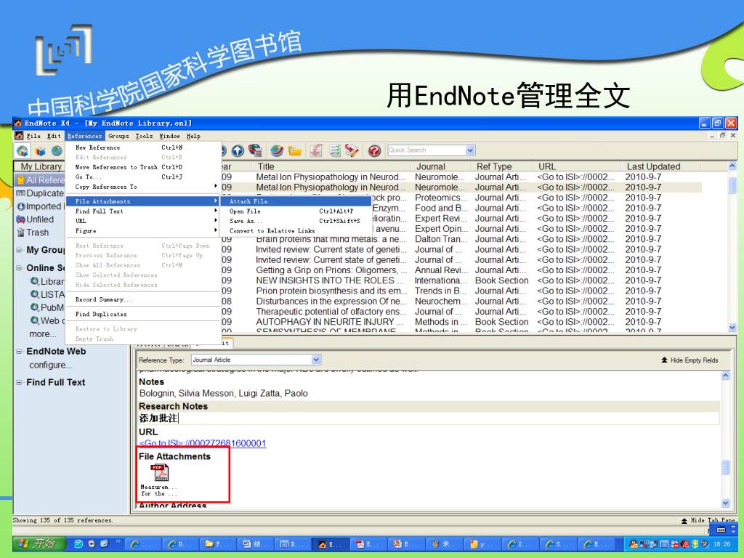Click the Research Notes text field
This screenshot has height=558, width=744.
coord(429,418)
